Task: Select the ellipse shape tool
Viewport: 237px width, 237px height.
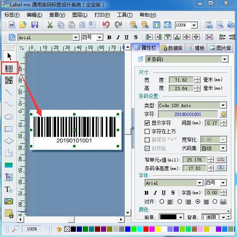Action: click(9, 117)
